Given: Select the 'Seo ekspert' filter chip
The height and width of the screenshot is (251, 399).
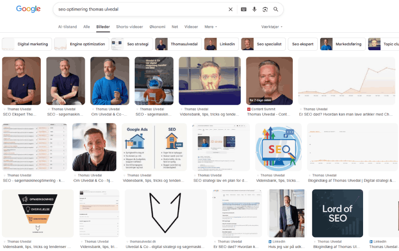Looking at the screenshot, I should point(303,44).
